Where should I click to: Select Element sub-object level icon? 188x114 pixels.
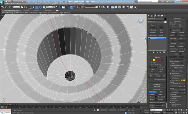[x=162, y=60]
